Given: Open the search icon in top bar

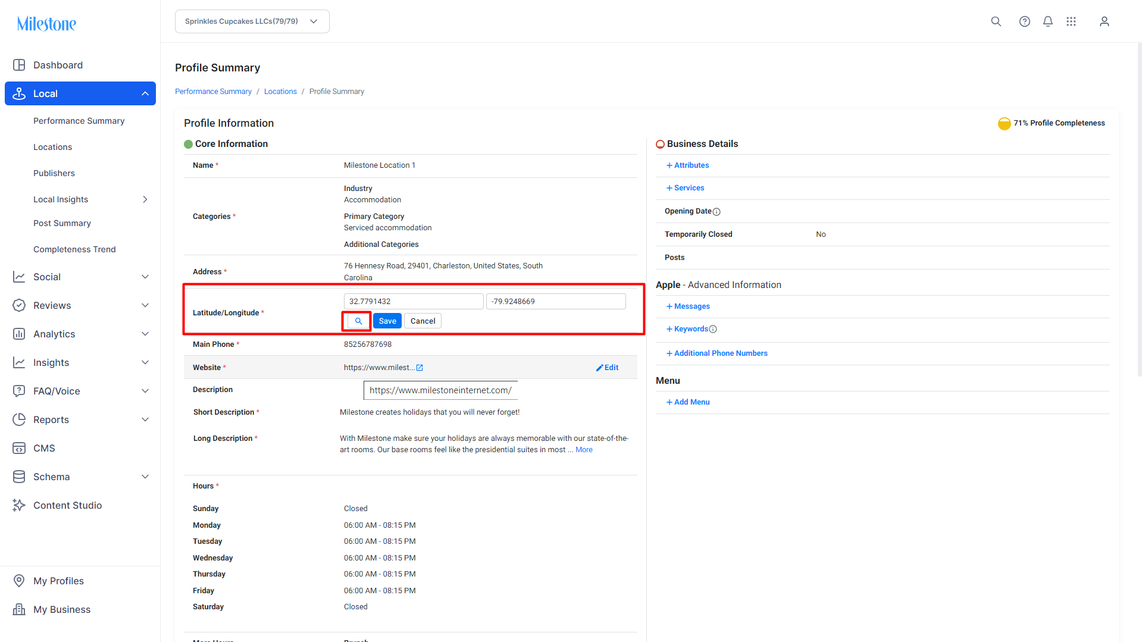Looking at the screenshot, I should point(996,21).
